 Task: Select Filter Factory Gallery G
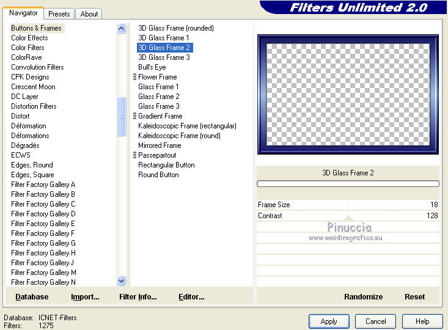pyautogui.click(x=43, y=243)
